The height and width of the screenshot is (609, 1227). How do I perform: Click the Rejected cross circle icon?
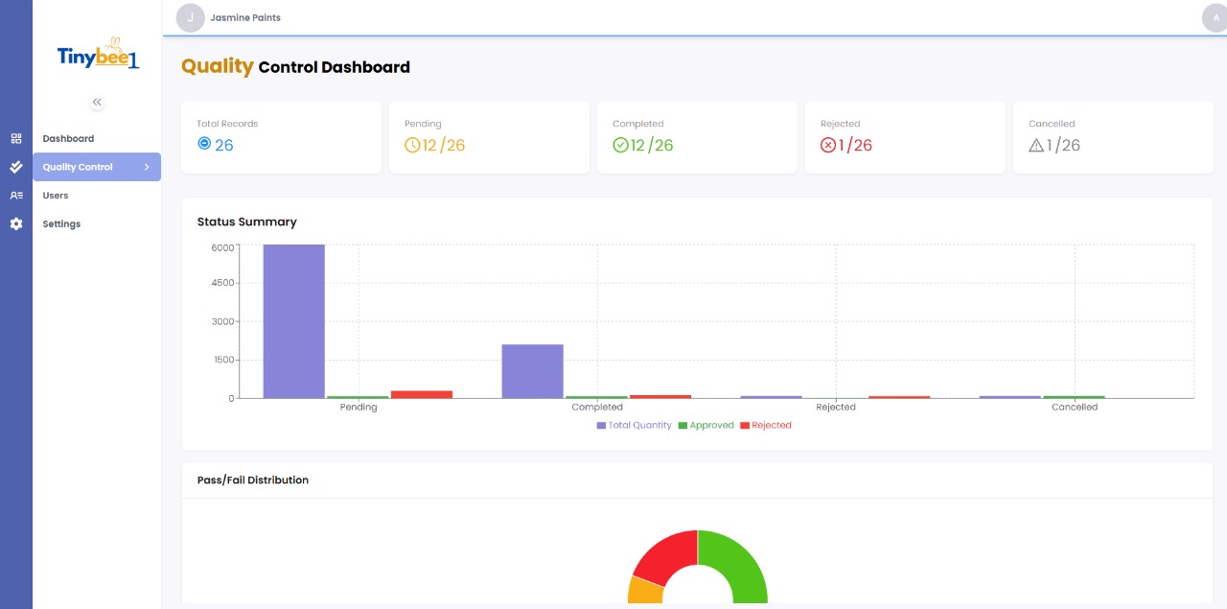pos(828,146)
